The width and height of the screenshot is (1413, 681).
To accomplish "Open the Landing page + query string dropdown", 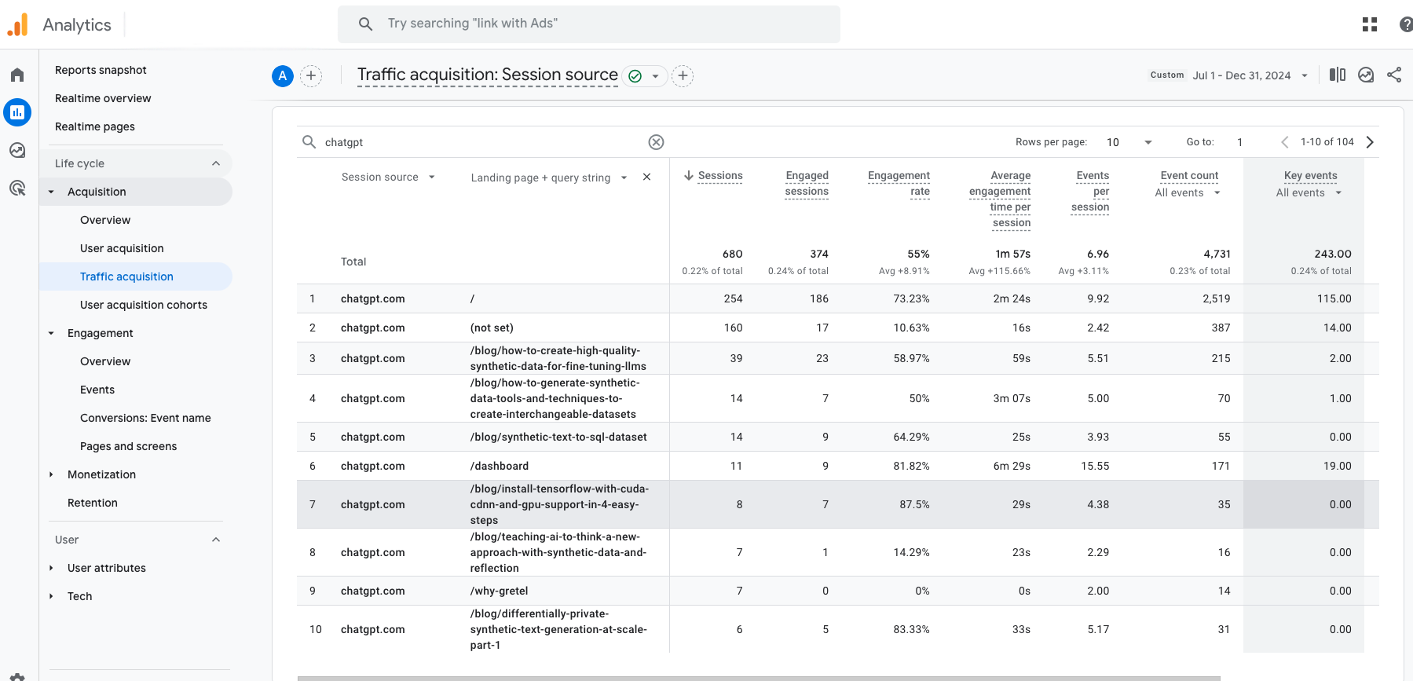I will pyautogui.click(x=549, y=178).
